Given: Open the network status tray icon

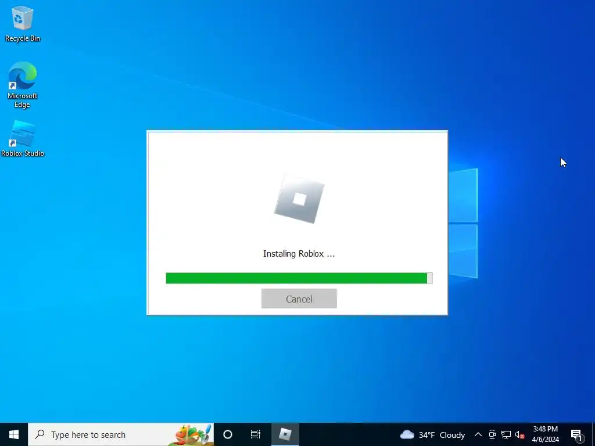Looking at the screenshot, I should point(506,434).
